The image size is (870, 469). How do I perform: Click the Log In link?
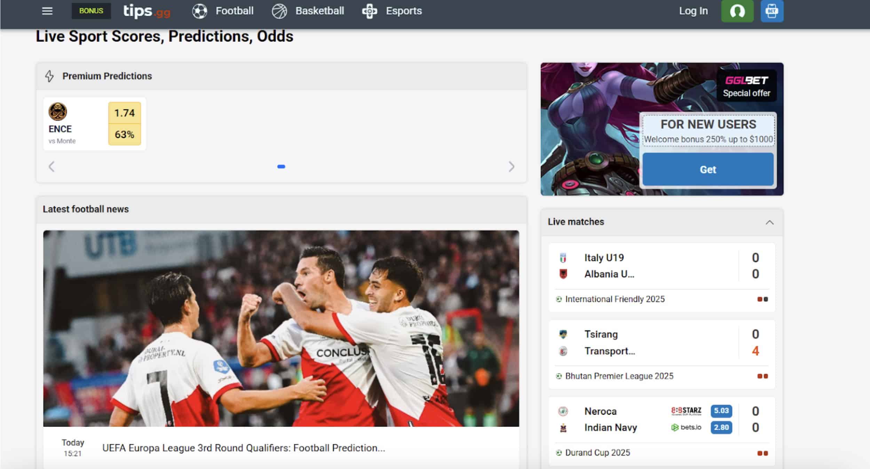click(693, 11)
